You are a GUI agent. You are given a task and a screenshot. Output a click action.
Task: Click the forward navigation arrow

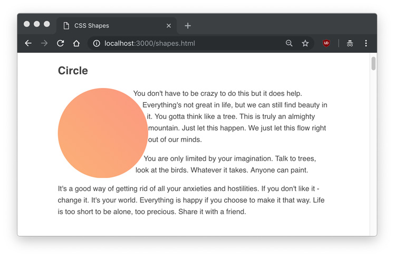(x=44, y=43)
